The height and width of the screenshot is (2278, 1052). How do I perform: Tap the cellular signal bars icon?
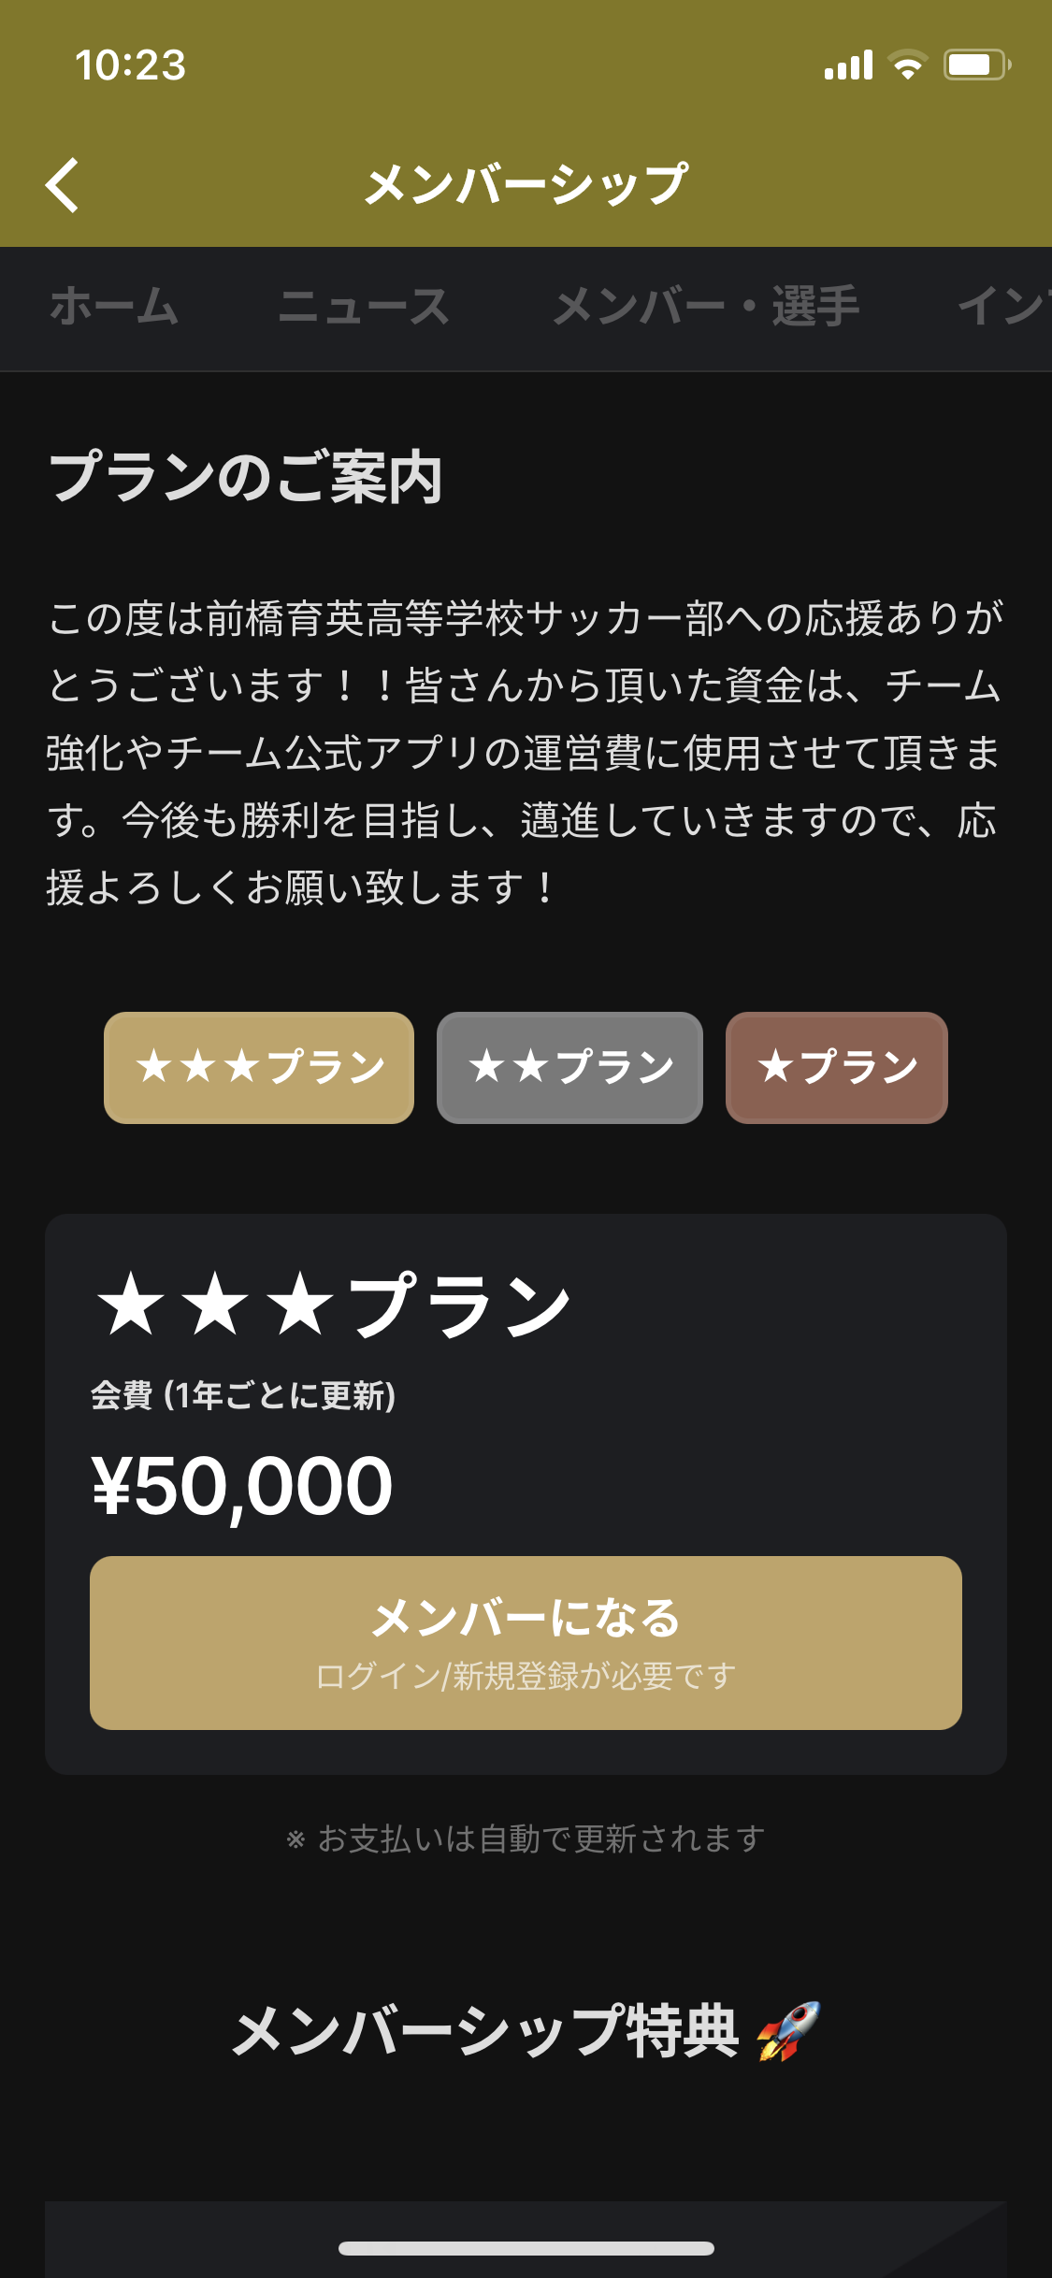(x=848, y=65)
